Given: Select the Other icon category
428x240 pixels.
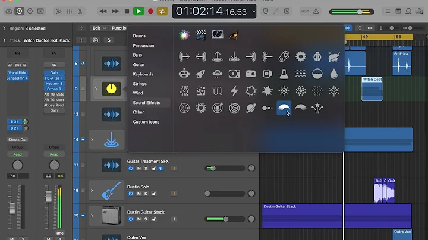Looking at the screenshot, I should click(x=139, y=112).
